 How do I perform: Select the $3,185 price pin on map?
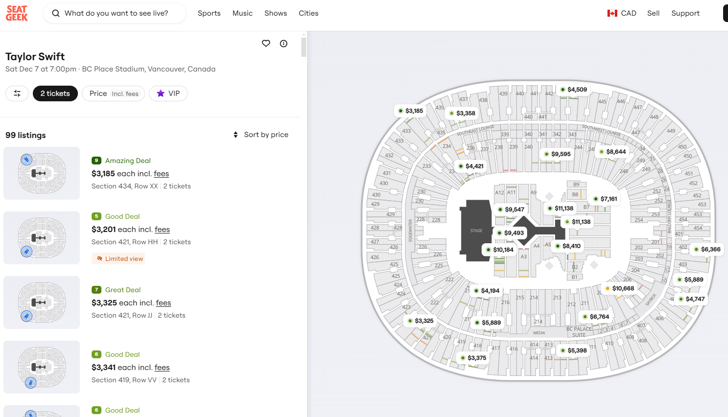[410, 111]
